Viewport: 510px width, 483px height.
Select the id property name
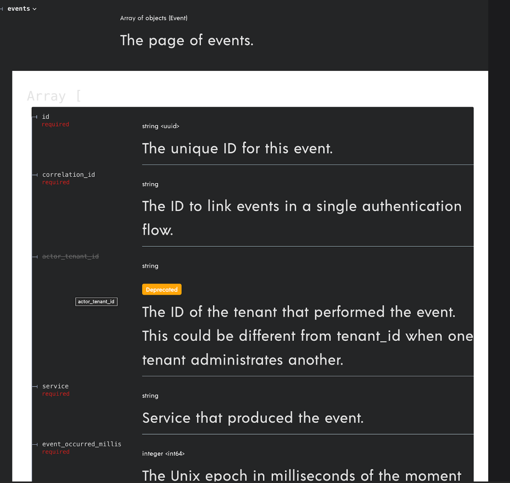coord(46,117)
